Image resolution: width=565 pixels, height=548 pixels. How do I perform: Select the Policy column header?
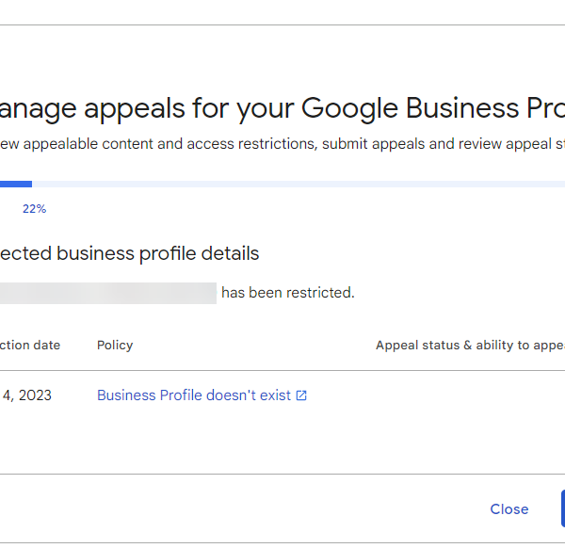coord(115,346)
